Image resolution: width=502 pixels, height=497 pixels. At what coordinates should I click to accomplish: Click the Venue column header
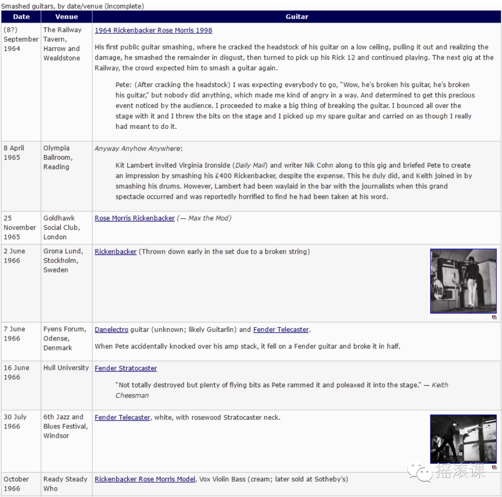point(67,17)
